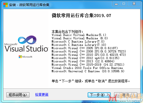Click Microsoft Universal C Runtime entry
Screen dimensions: 143x103
tap(88, 71)
